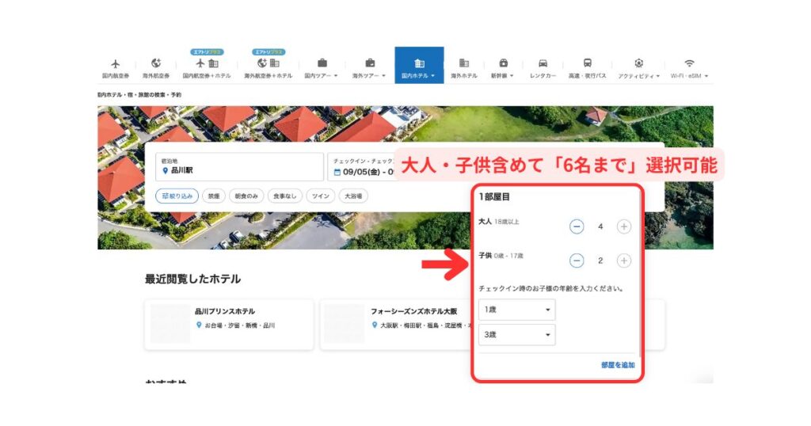Viewport: 811px width, 426px height.
Task: Toggle the ツイン filter chip
Action: click(x=320, y=196)
